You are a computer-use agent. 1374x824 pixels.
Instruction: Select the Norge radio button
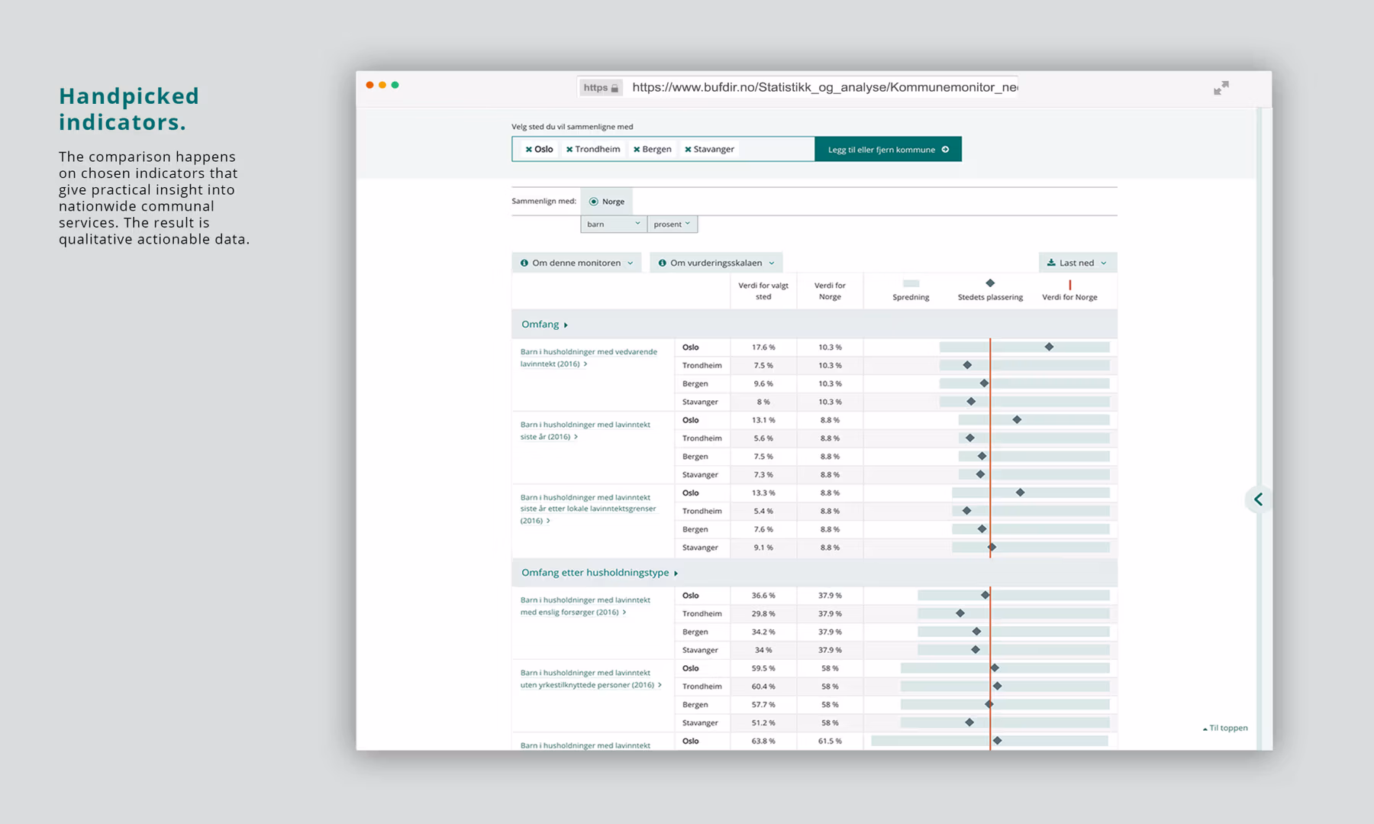593,202
